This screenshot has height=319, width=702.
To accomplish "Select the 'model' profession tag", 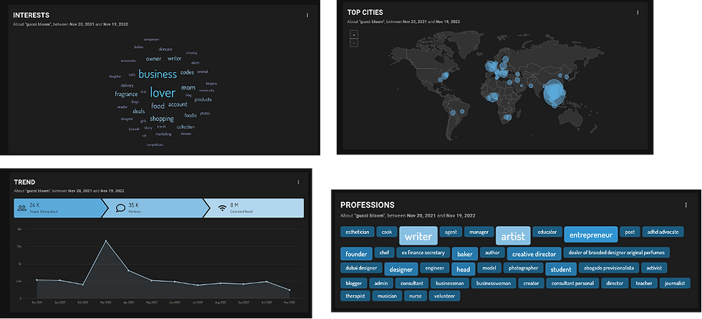I will 489,268.
